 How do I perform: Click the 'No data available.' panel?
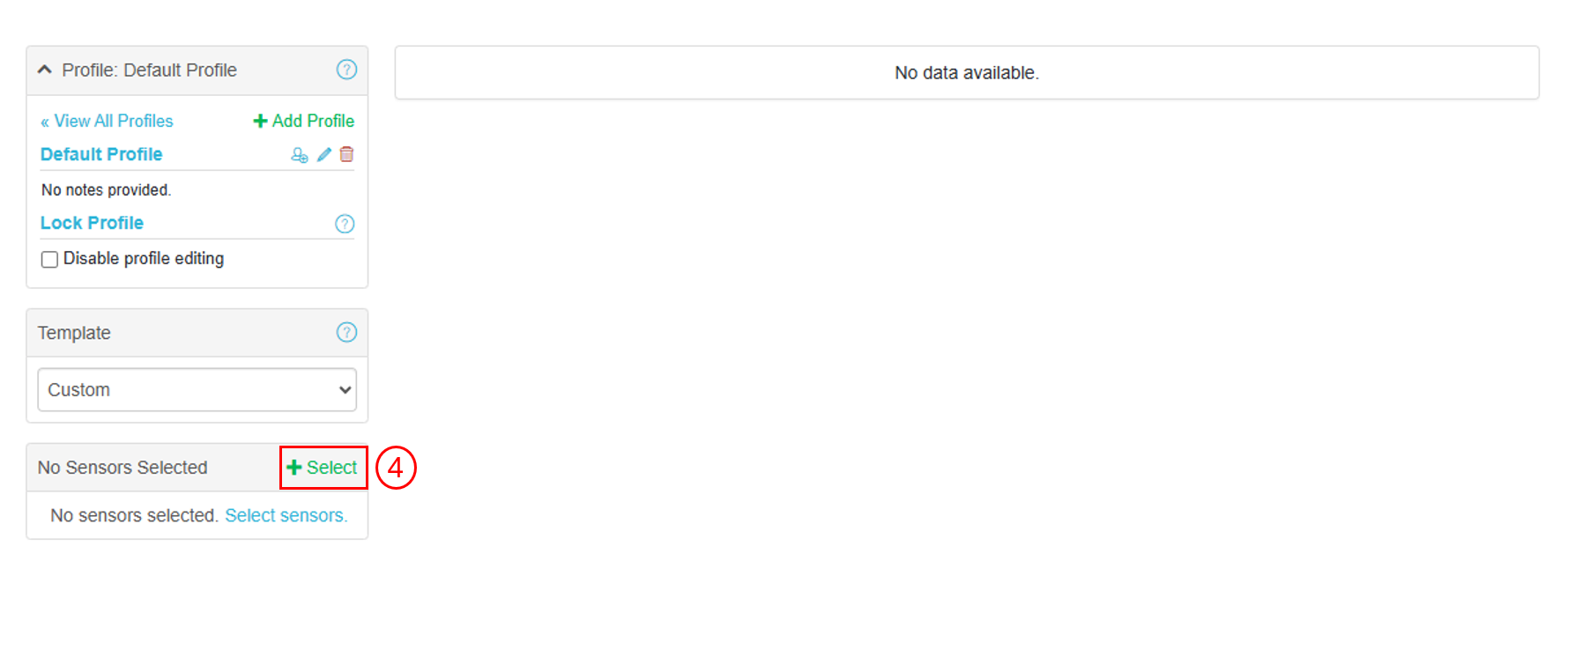click(x=966, y=72)
